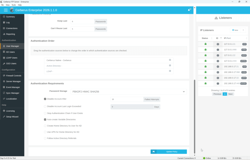
Task: Open the Password Storage dropdown
Action: [x=129, y=92]
